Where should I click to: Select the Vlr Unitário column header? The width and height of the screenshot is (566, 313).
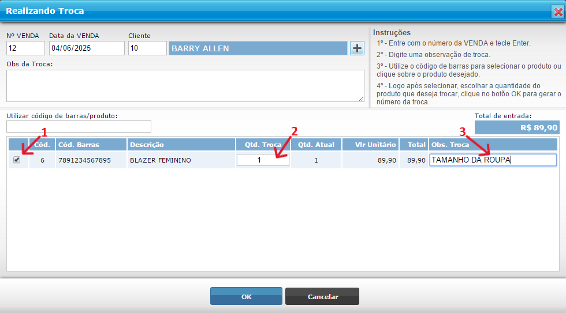click(x=370, y=145)
